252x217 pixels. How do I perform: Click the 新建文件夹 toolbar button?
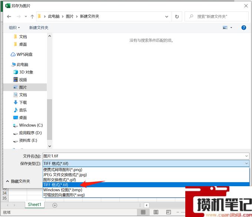(39, 28)
